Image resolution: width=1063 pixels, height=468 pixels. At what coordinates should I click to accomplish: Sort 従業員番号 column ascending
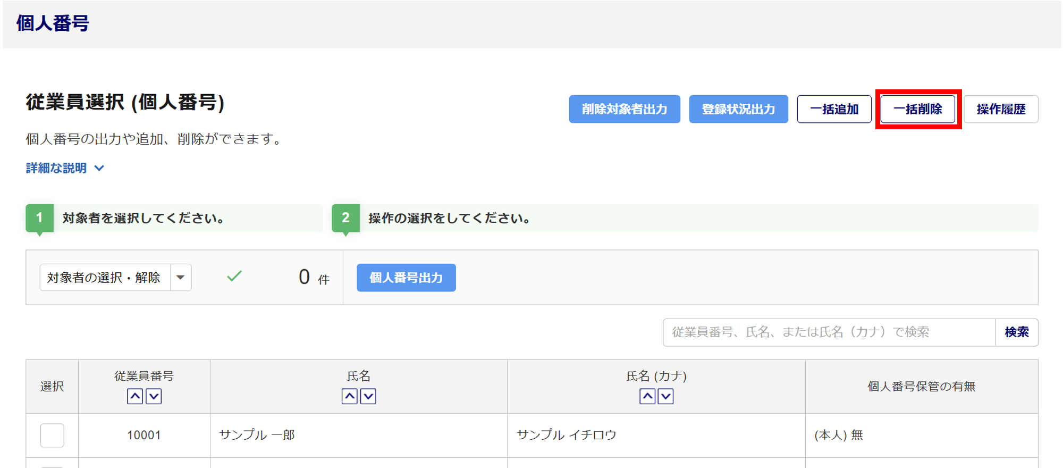(135, 396)
